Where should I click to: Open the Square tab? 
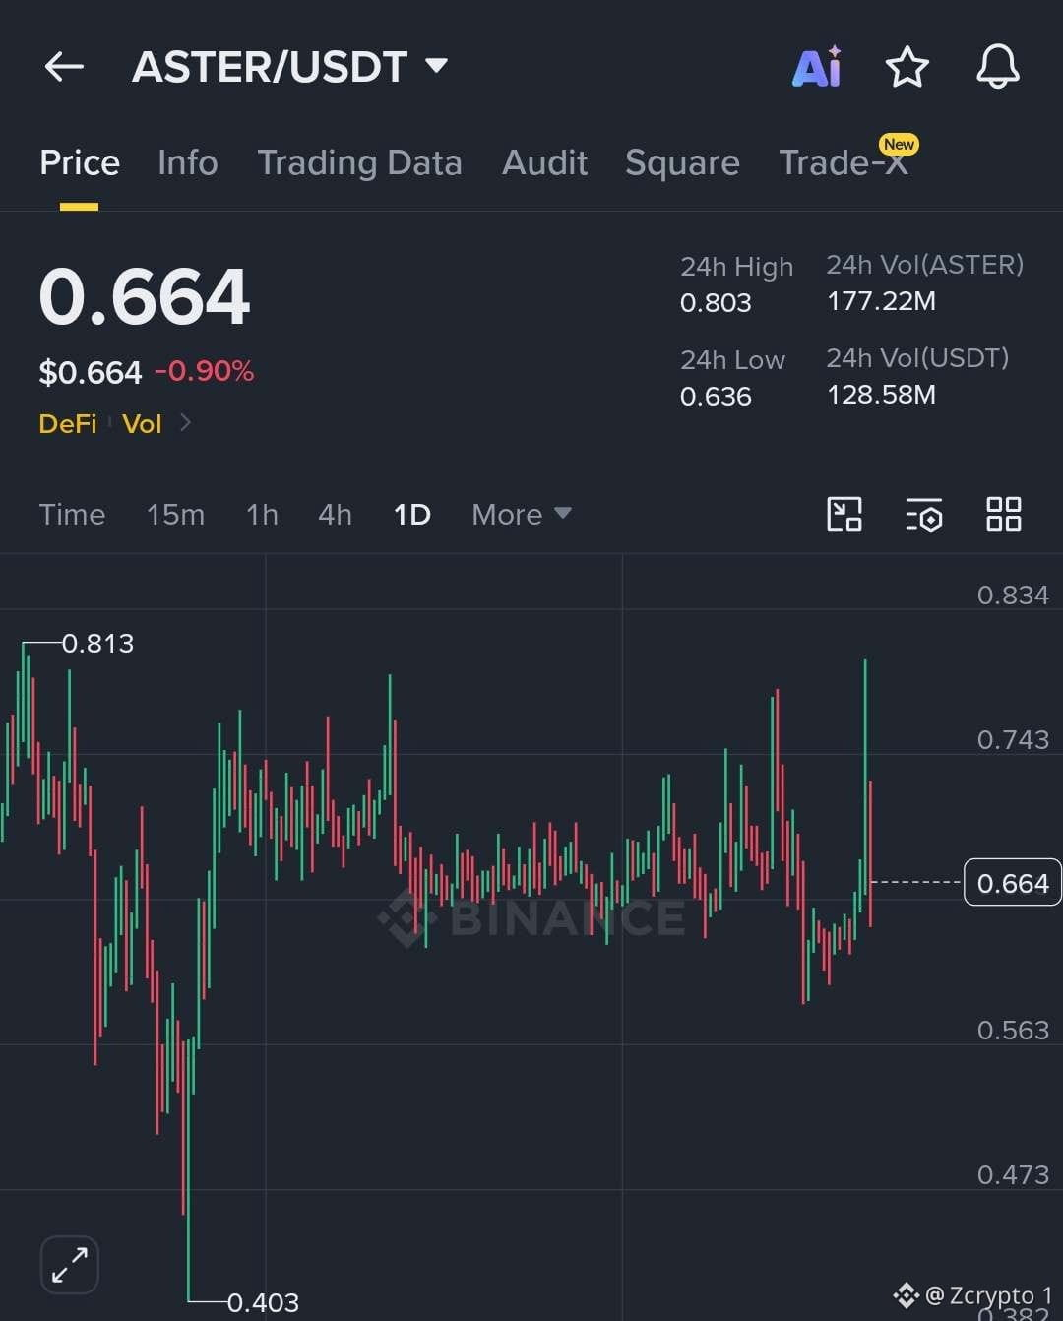682,162
